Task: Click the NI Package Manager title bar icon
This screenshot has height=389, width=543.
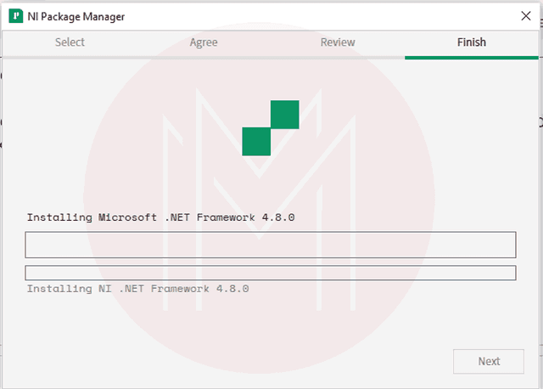Action: (x=15, y=16)
